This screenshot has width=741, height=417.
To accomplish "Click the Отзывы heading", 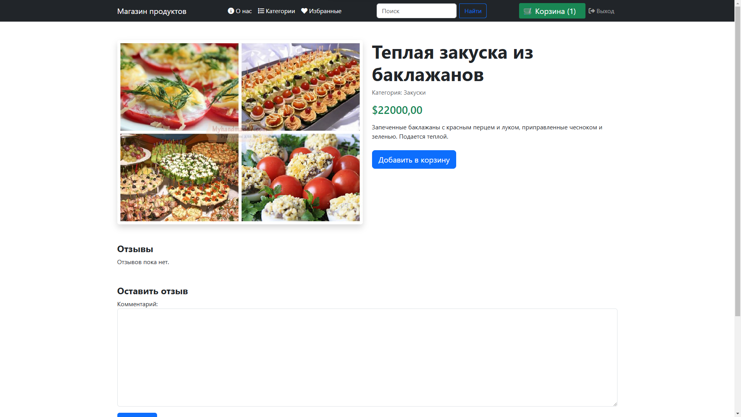I will [x=135, y=249].
